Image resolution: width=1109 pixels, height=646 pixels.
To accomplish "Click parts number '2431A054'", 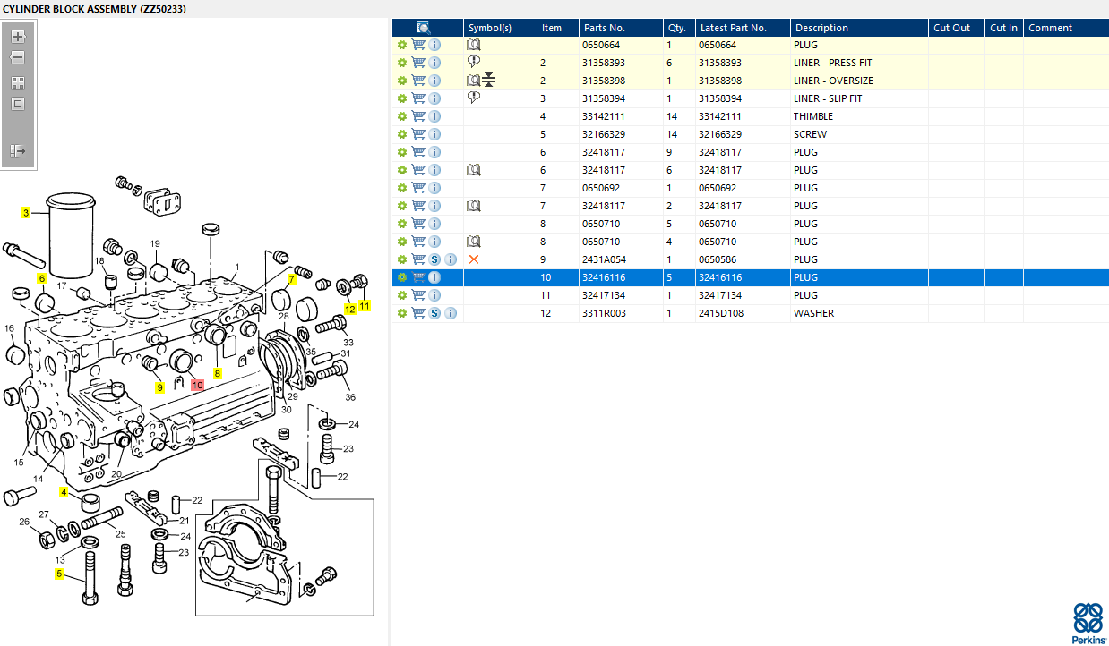I will (x=605, y=259).
